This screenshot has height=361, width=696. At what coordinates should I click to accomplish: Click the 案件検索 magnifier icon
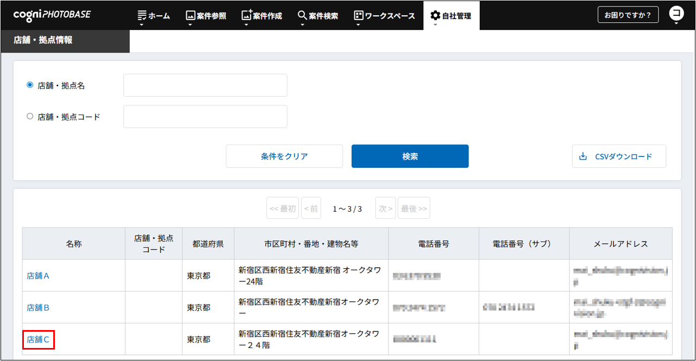click(302, 15)
